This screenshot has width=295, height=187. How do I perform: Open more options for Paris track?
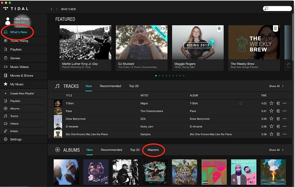[285, 111]
